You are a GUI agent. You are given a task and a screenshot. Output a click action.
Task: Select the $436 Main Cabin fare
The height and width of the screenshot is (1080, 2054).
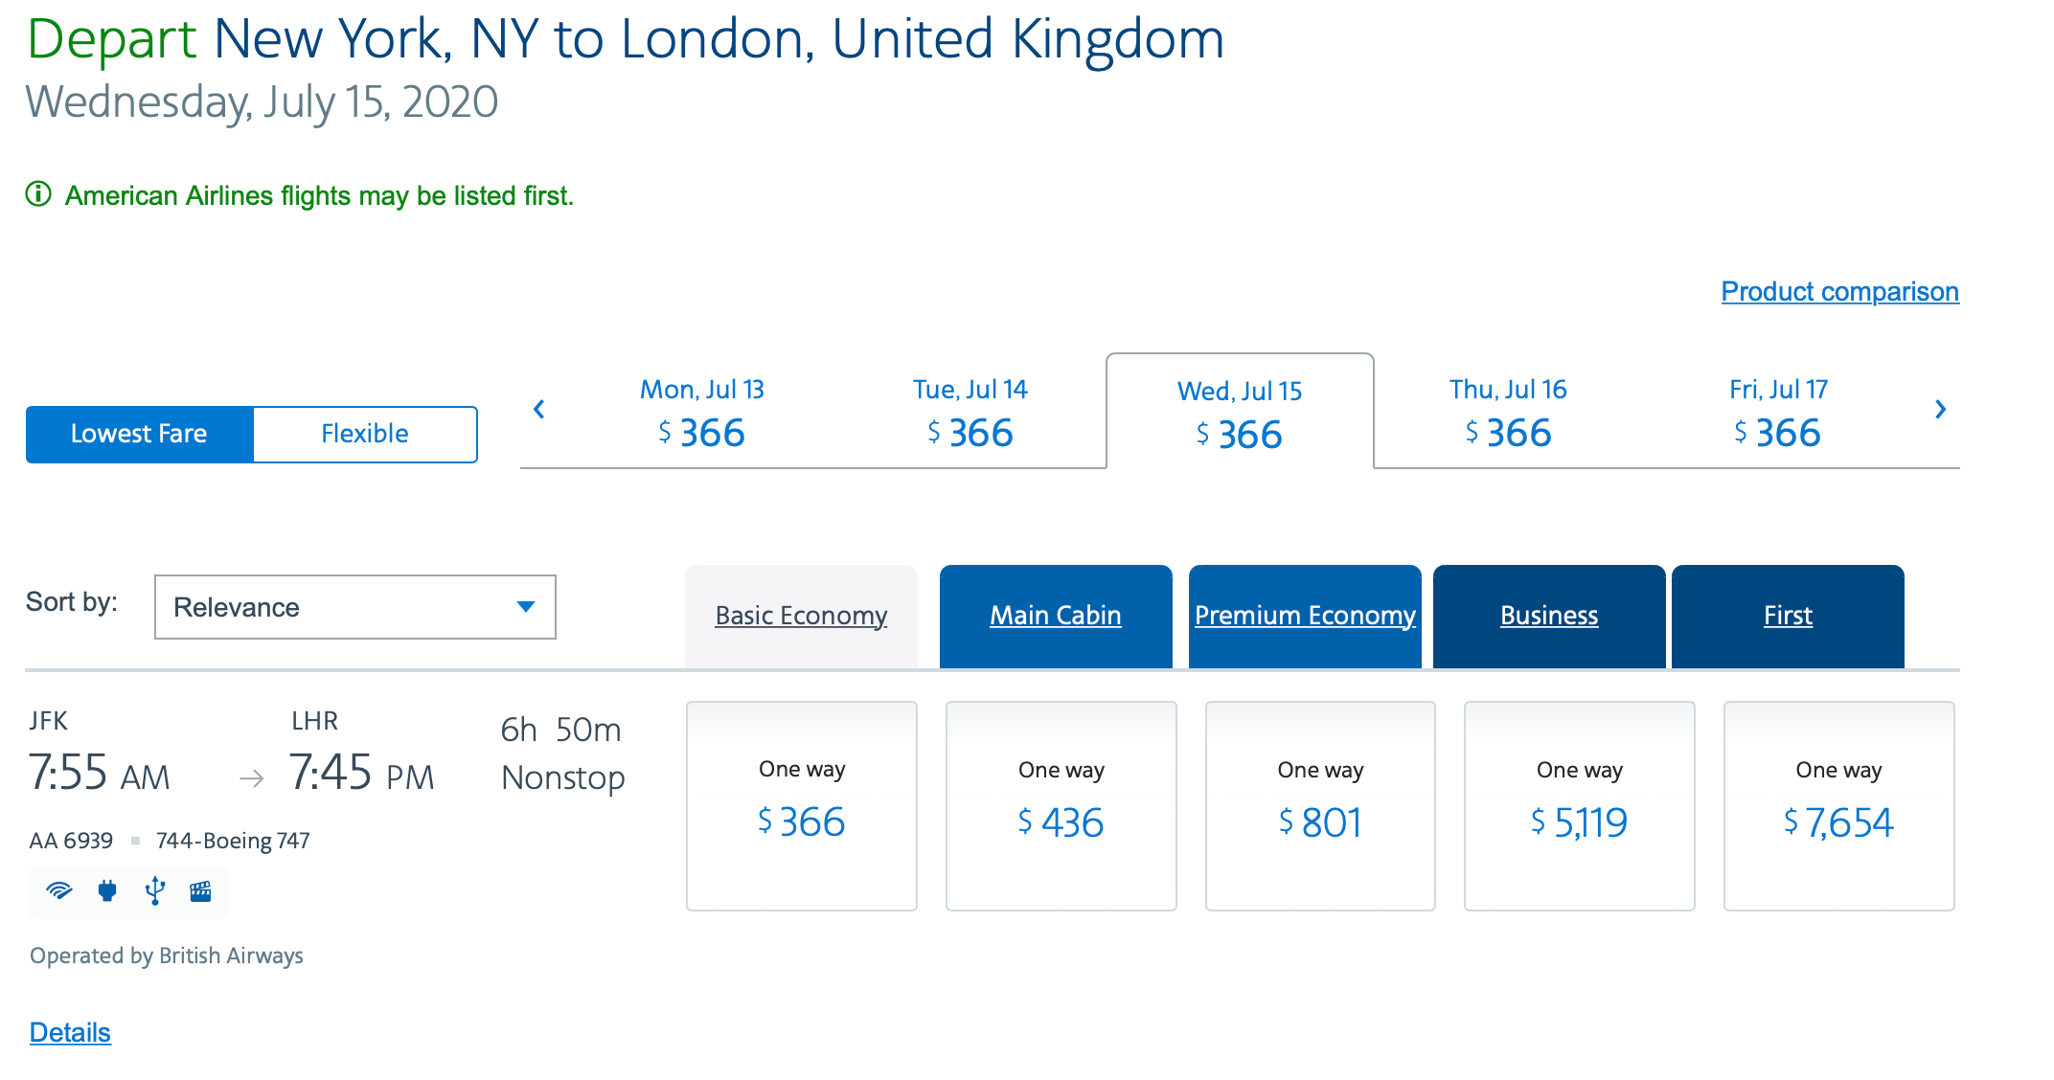pyautogui.click(x=1061, y=806)
